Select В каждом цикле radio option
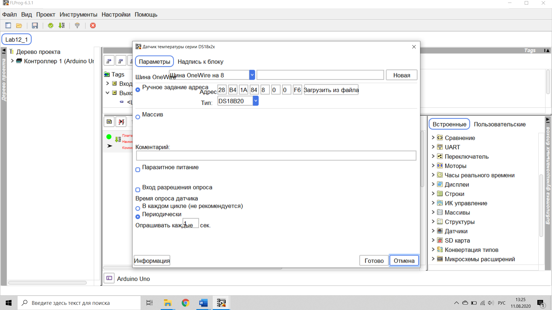552x310 pixels. [x=138, y=208]
